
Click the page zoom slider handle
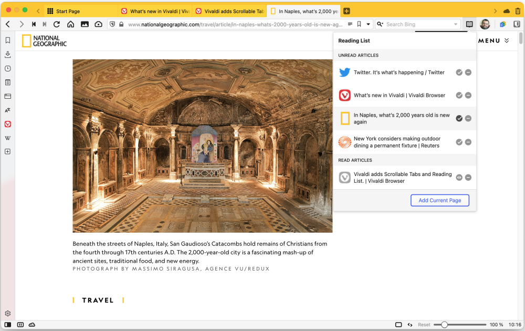444,325
